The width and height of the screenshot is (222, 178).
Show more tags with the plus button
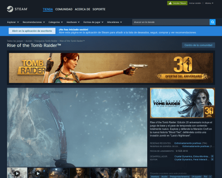[x=210, y=177]
